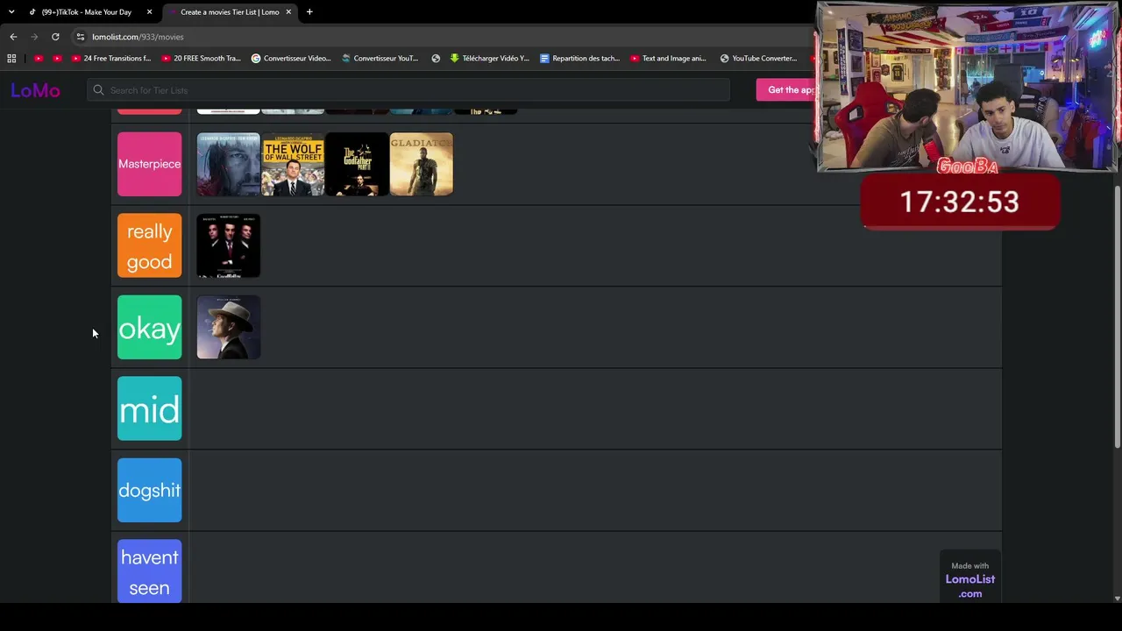The image size is (1122, 631).
Task: Open the 24 Free Transitions bookmark
Action: (x=111, y=59)
